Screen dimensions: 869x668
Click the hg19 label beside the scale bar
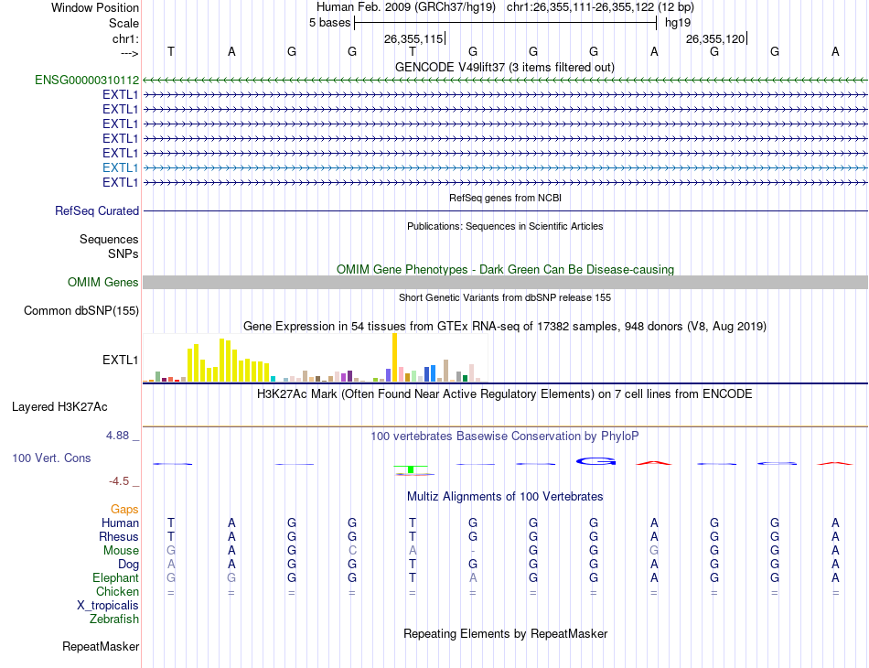[x=678, y=23]
